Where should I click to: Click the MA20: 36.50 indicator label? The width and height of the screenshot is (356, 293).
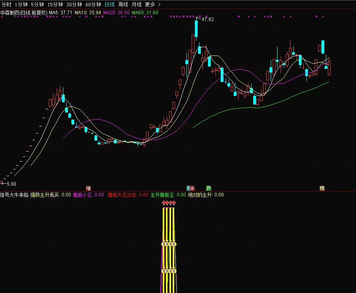(x=116, y=12)
